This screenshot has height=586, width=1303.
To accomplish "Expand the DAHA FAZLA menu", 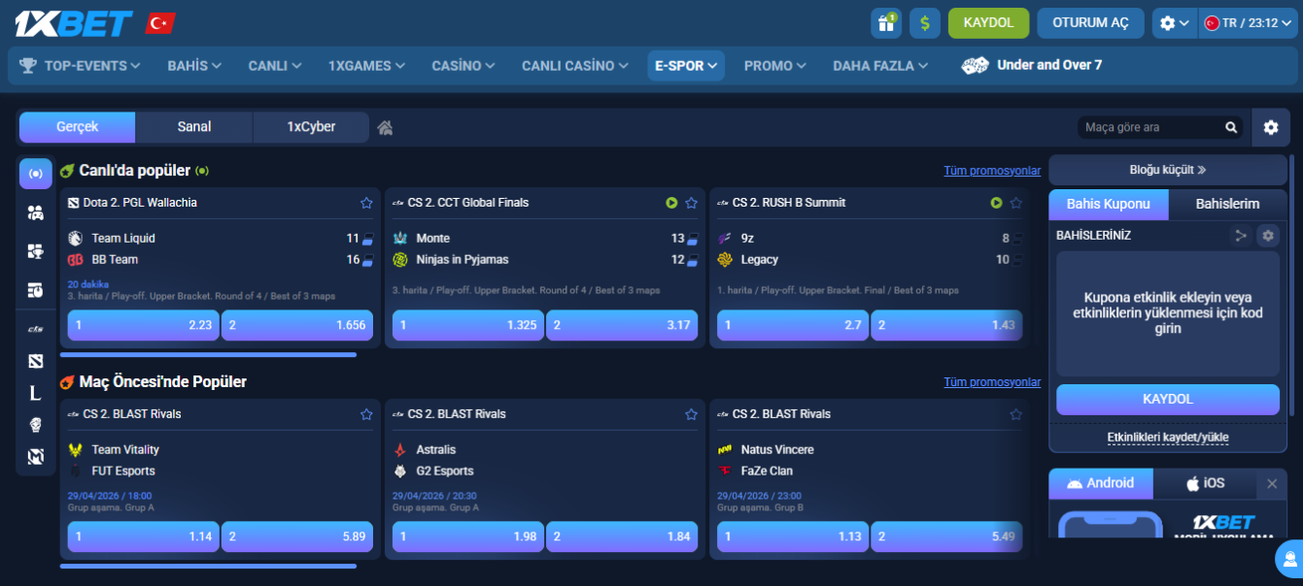I will pyautogui.click(x=880, y=66).
